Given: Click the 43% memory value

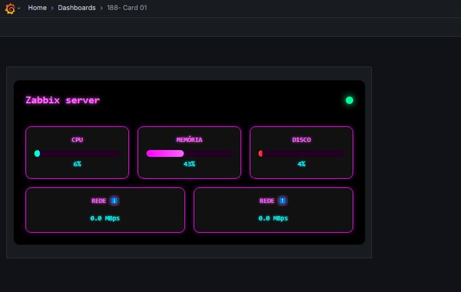Looking at the screenshot, I should click(189, 164).
